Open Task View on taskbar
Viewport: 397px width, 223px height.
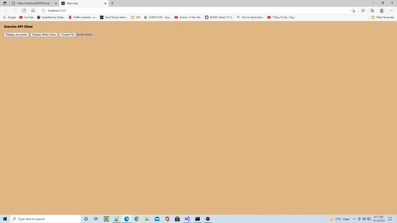(x=96, y=219)
